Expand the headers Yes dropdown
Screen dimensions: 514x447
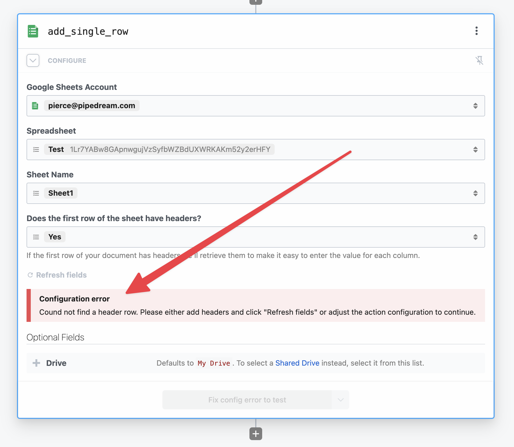point(476,236)
